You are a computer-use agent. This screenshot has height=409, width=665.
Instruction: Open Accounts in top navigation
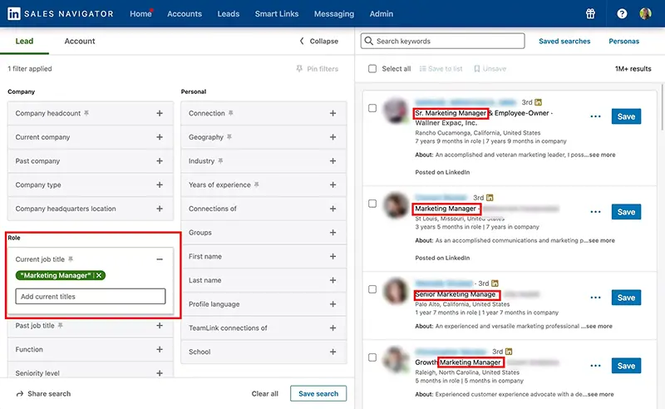(185, 13)
